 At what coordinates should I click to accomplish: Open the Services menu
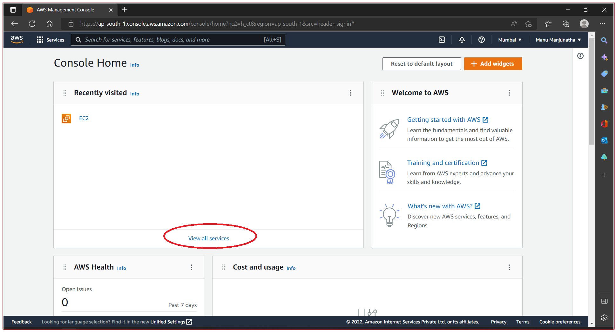(50, 40)
